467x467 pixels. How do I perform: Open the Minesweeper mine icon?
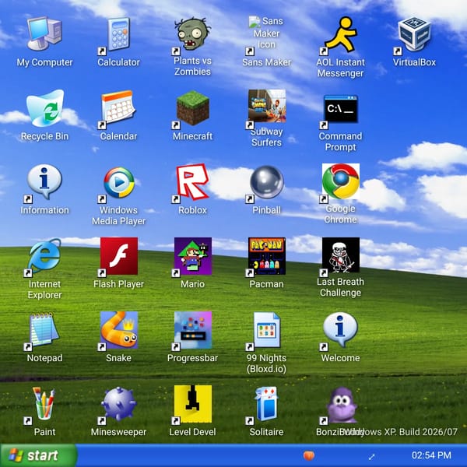coord(119,404)
